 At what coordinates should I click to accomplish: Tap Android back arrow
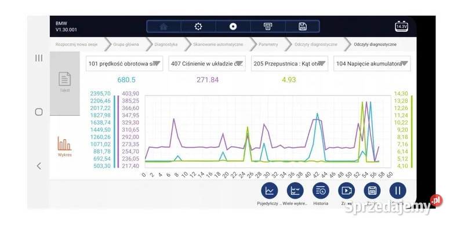[39, 166]
